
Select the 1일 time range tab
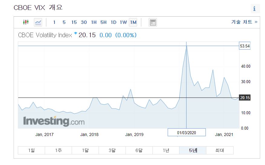(31, 150)
